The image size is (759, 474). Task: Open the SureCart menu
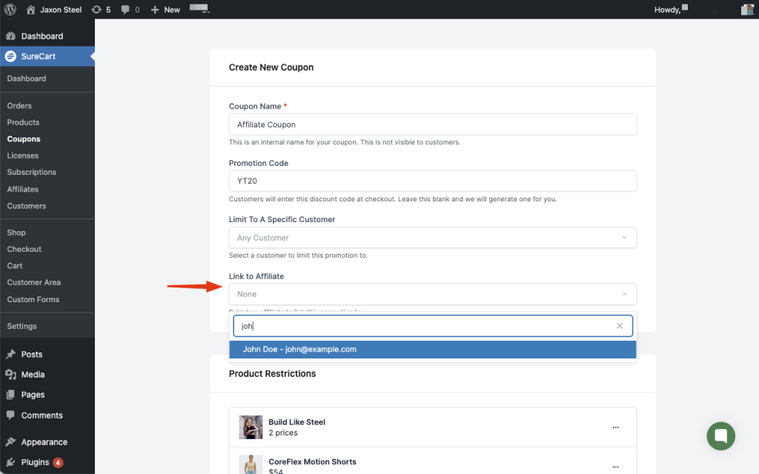click(x=47, y=56)
